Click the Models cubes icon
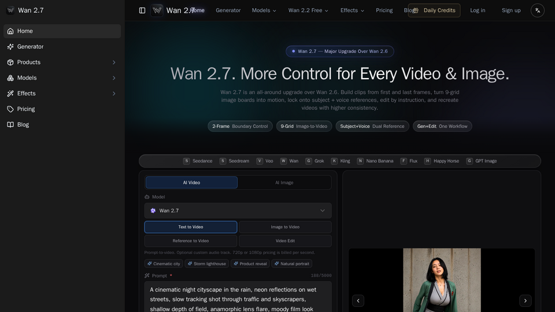The height and width of the screenshot is (312, 555). 10,78
